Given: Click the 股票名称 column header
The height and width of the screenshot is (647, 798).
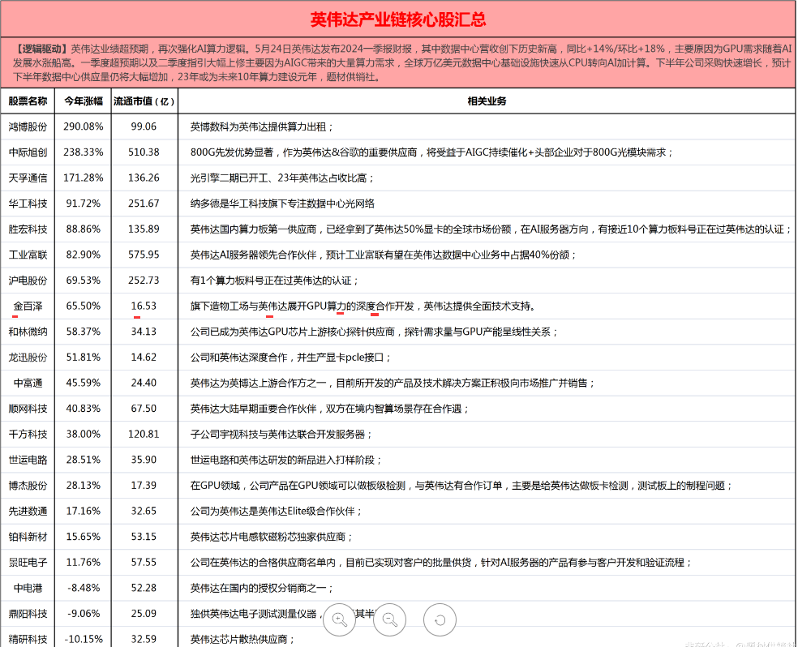Looking at the screenshot, I should coord(28,101).
